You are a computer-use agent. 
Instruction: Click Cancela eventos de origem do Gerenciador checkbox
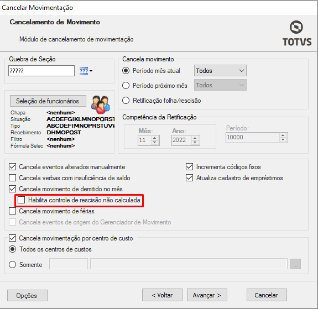12,222
